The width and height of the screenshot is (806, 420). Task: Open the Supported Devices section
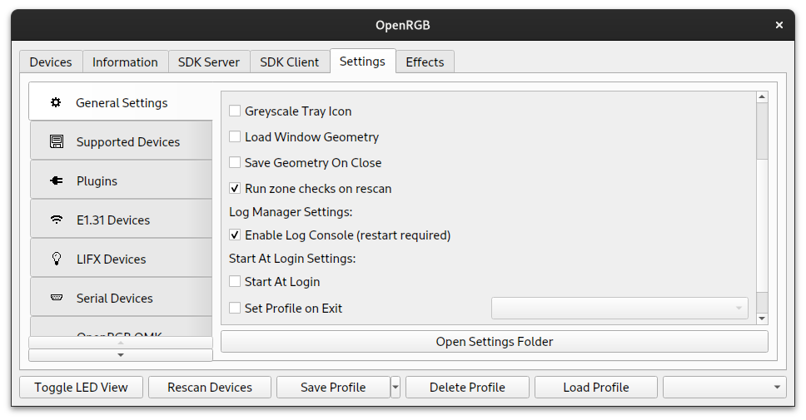121,141
